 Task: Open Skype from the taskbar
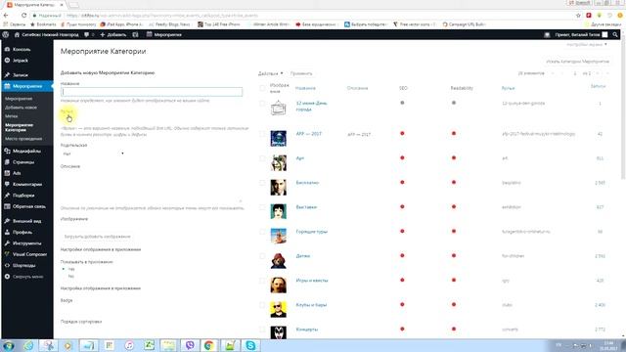click(250, 345)
